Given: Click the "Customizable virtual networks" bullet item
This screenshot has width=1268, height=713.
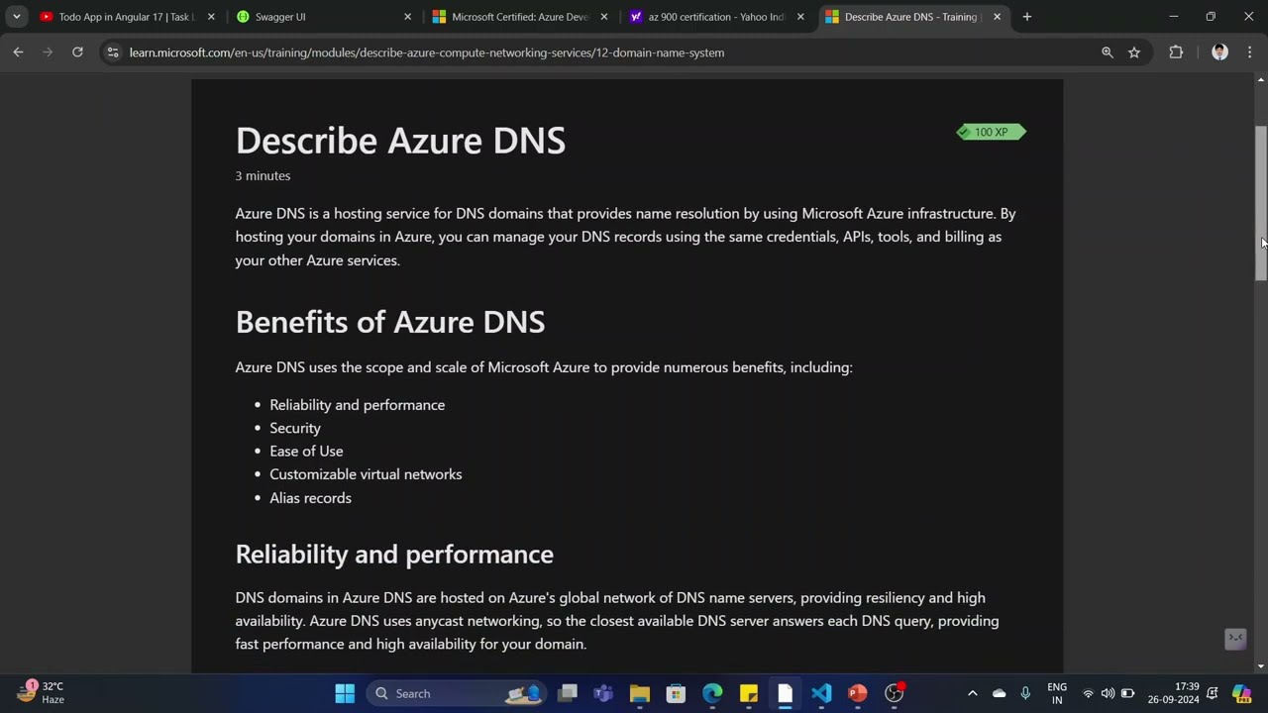Looking at the screenshot, I should click(366, 474).
